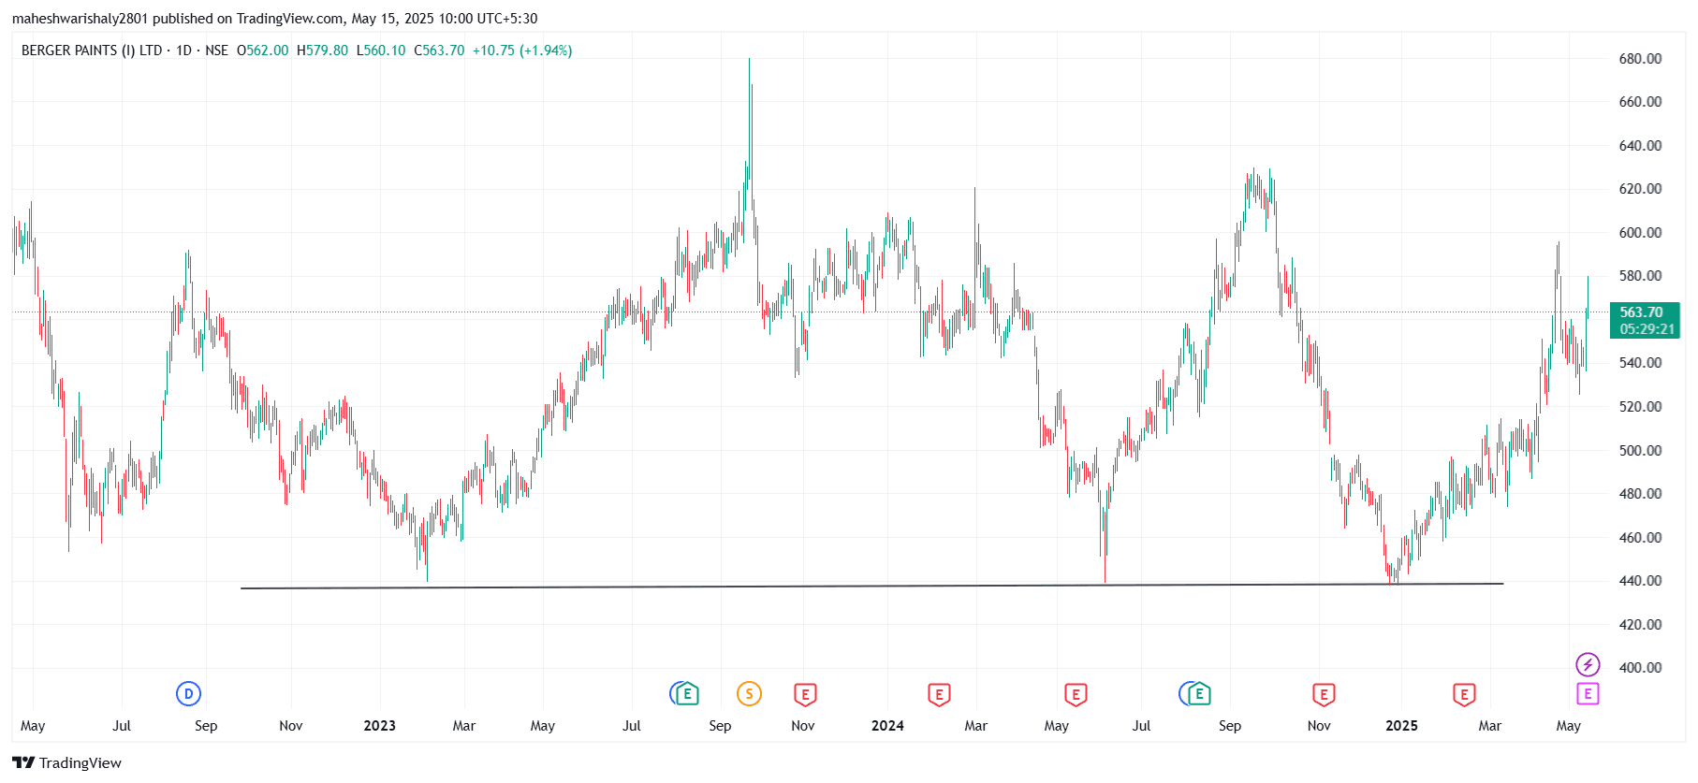Click the blue dividend 'D' marker
The height and width of the screenshot is (783, 1698).
click(x=188, y=694)
